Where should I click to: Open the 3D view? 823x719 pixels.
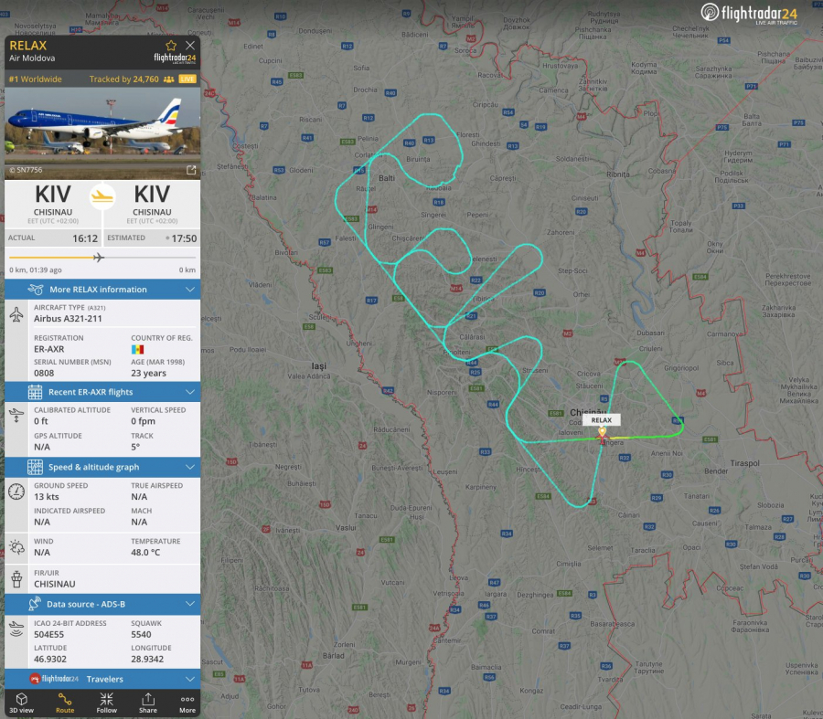(22, 703)
